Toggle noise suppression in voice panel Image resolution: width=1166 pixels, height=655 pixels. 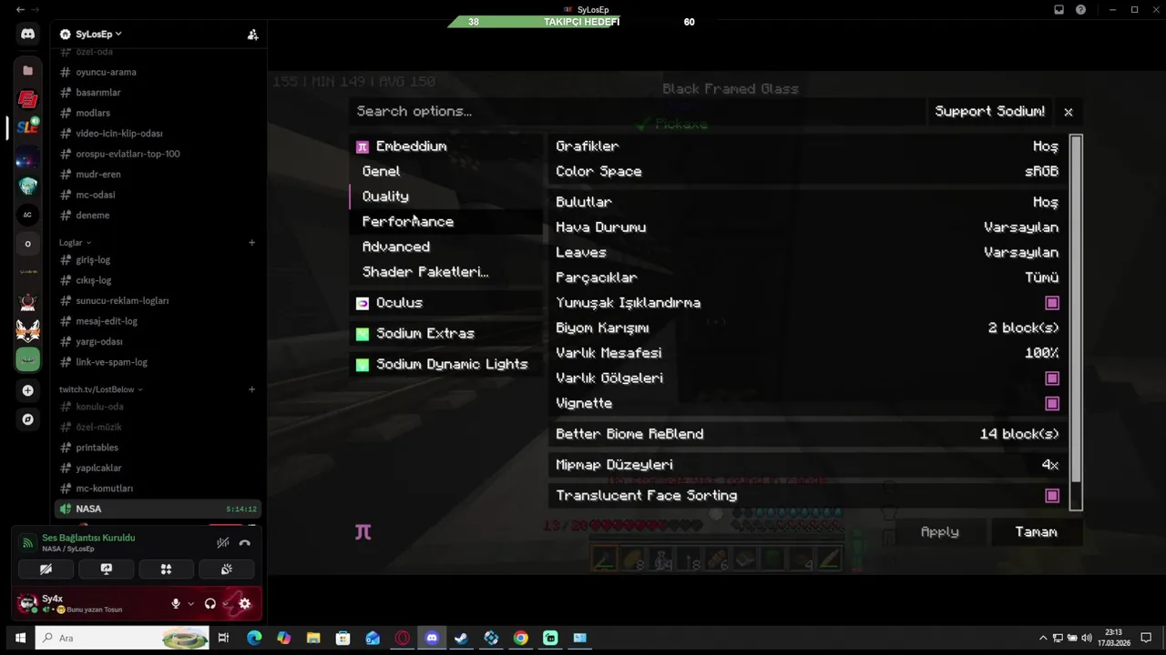pos(222,542)
